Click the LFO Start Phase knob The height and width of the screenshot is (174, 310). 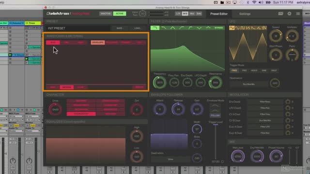click(276, 55)
